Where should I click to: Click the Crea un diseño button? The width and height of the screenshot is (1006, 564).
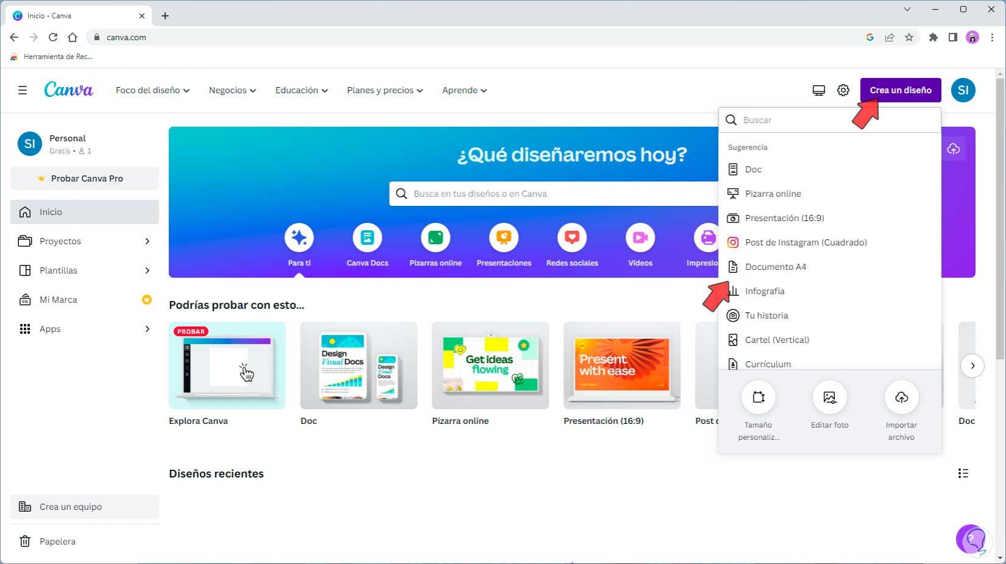(x=901, y=90)
